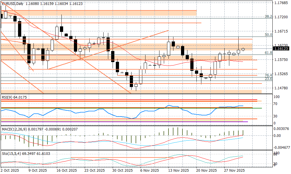Screen dimensions: 291x174
Task: Select the 61.8 Fibonacci level label
Action: pos(268,53)
